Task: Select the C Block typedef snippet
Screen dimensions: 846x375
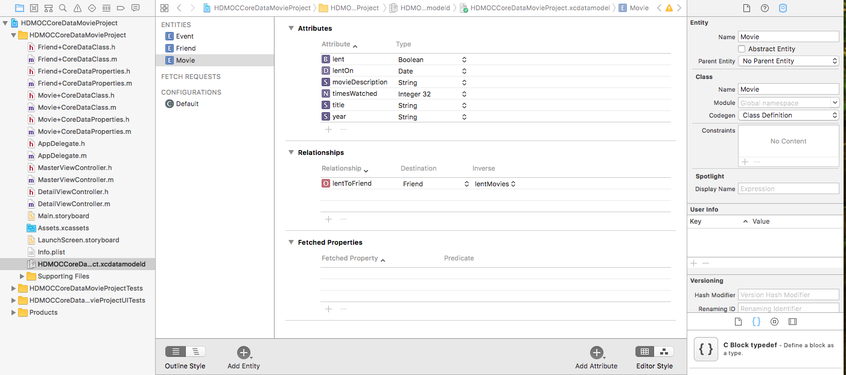Action: coord(764,349)
